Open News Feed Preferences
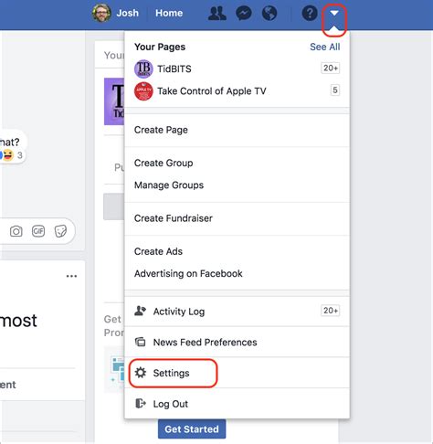This screenshot has width=433, height=444. [237, 342]
